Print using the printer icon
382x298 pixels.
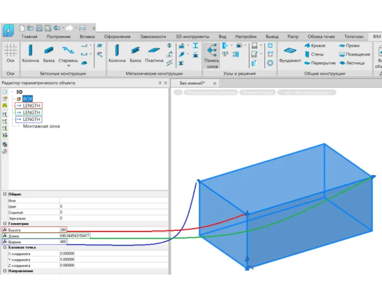pyautogui.click(x=82, y=28)
